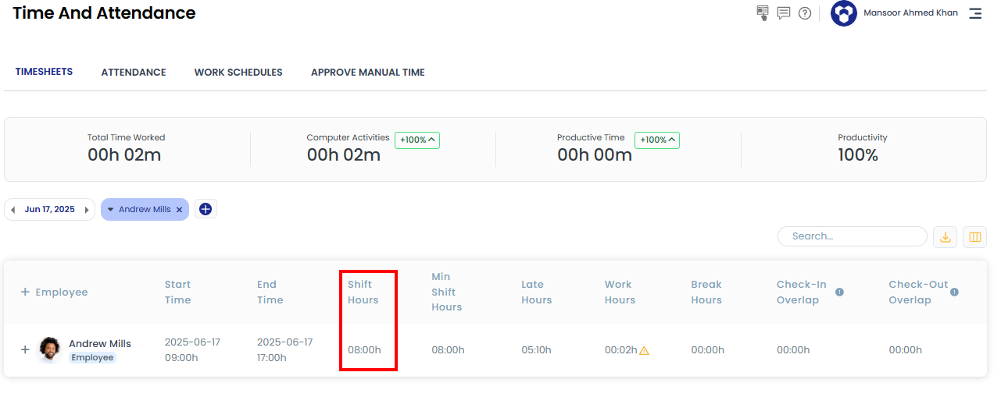Image resolution: width=1001 pixels, height=397 pixels.
Task: Click the blue add filter plus icon
Action: [x=206, y=209]
